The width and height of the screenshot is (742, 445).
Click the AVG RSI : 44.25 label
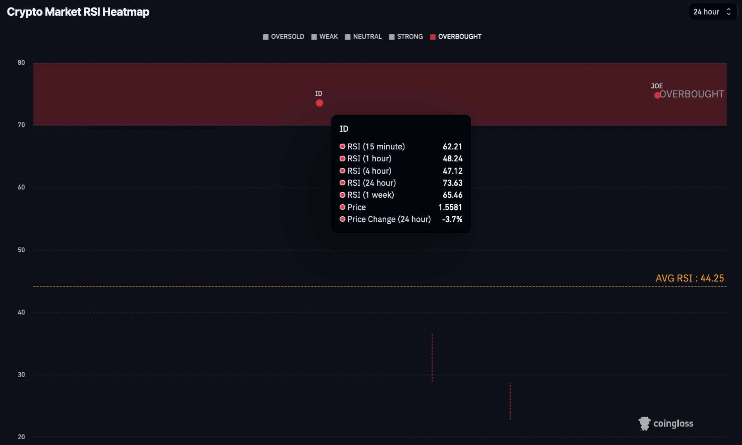tap(690, 278)
